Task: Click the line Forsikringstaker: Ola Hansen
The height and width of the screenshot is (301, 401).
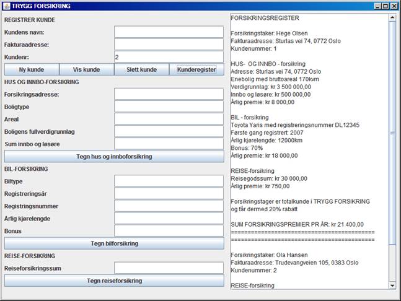Action: 269,255
